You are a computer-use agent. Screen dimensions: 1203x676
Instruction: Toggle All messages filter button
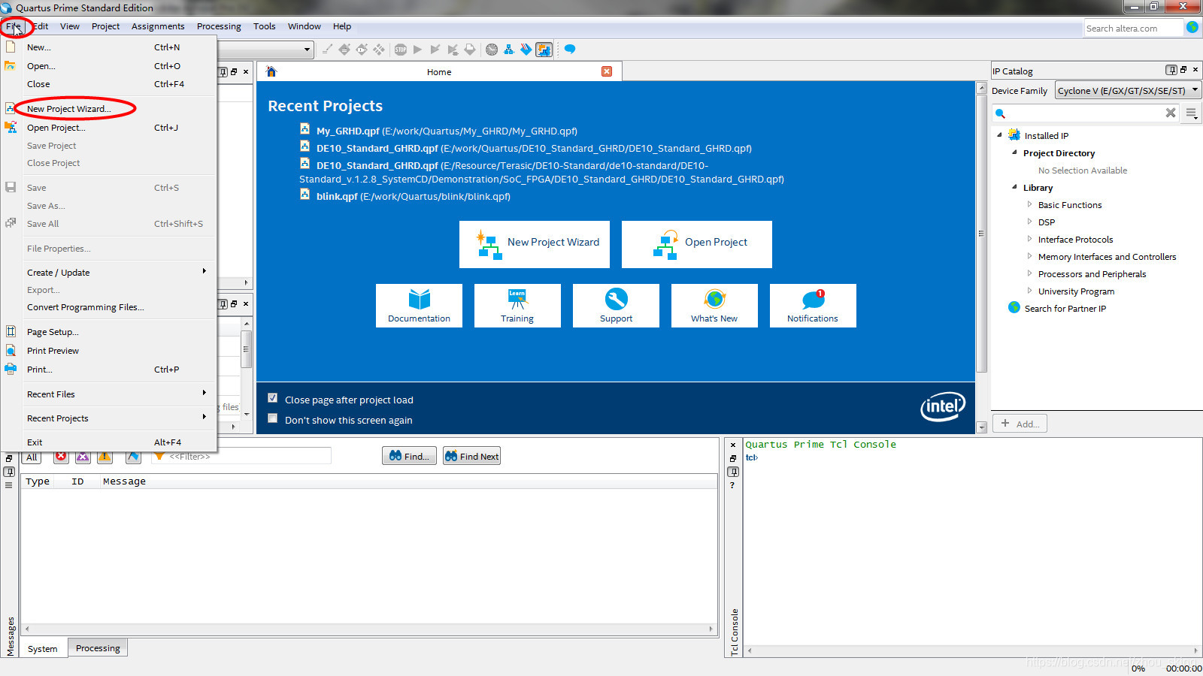coord(32,457)
